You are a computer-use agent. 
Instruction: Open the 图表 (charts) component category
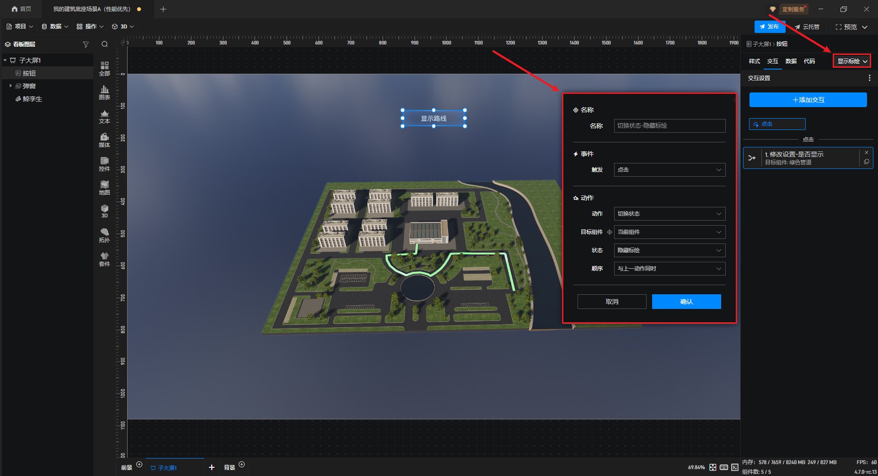pos(104,92)
